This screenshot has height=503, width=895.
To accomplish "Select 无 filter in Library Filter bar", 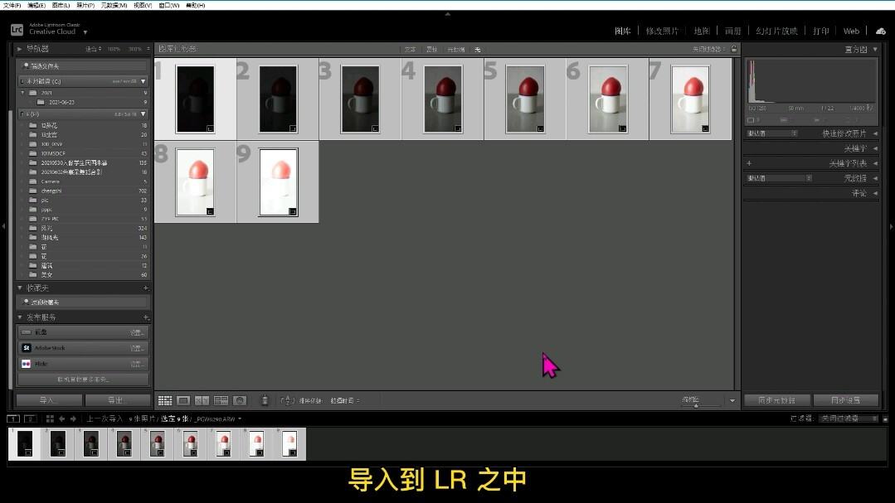I will point(478,50).
